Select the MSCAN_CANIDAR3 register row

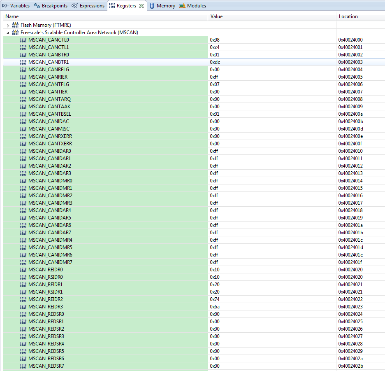tap(194, 173)
